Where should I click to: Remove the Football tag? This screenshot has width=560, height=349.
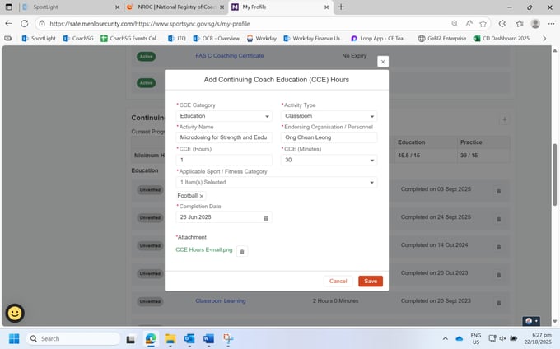(x=202, y=196)
